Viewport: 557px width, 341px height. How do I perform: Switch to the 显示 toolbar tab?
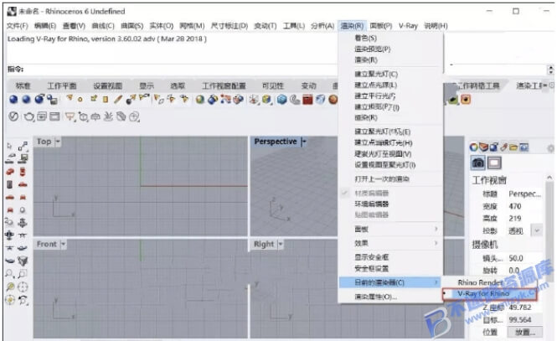click(x=147, y=85)
